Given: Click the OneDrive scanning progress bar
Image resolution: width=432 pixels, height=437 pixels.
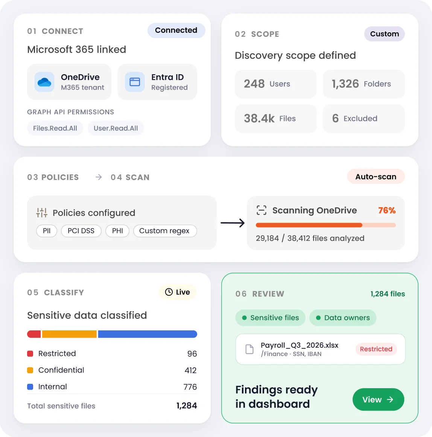Looking at the screenshot, I should [326, 225].
